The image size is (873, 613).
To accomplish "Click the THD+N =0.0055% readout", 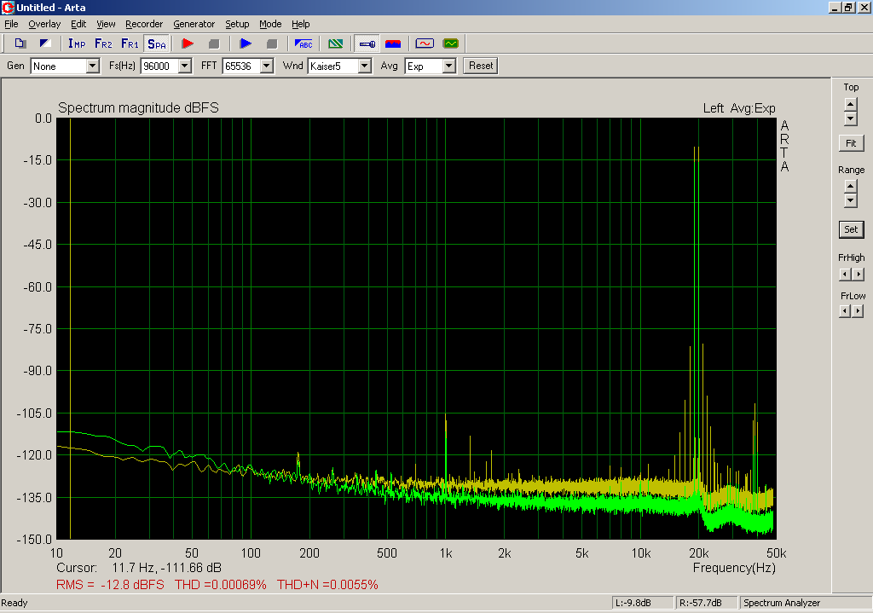I will point(327,585).
